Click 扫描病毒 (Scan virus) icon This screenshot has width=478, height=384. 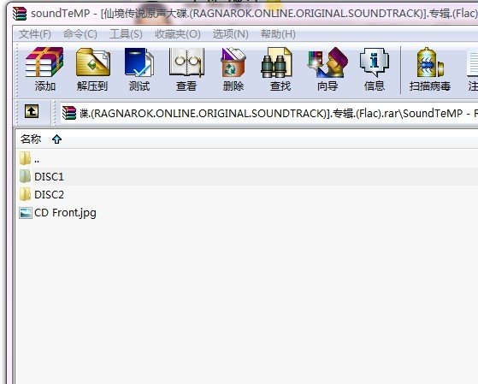pos(430,62)
